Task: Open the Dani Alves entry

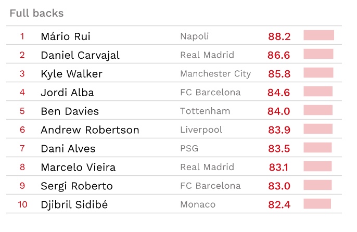Action: (68, 149)
